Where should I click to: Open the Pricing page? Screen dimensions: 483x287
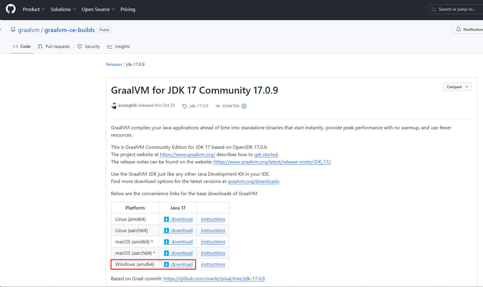128,9
